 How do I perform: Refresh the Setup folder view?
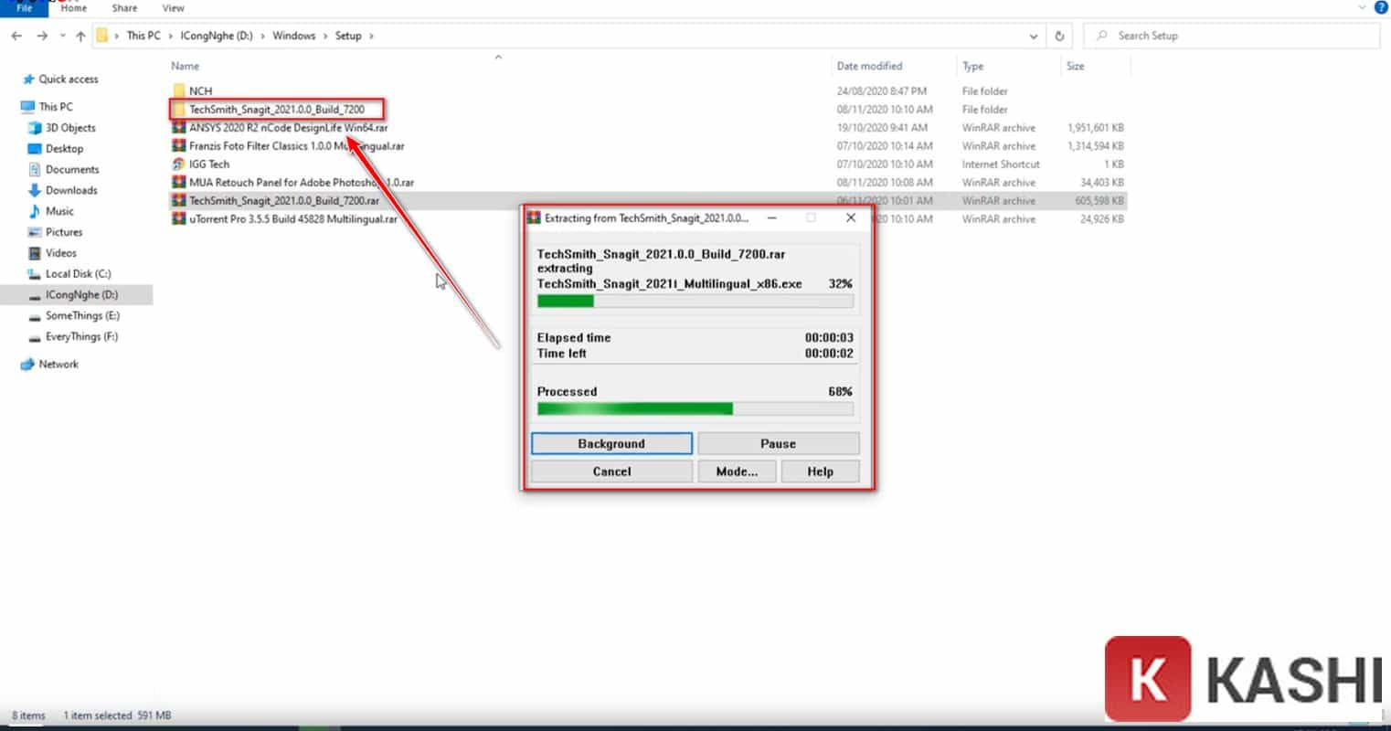1059,36
